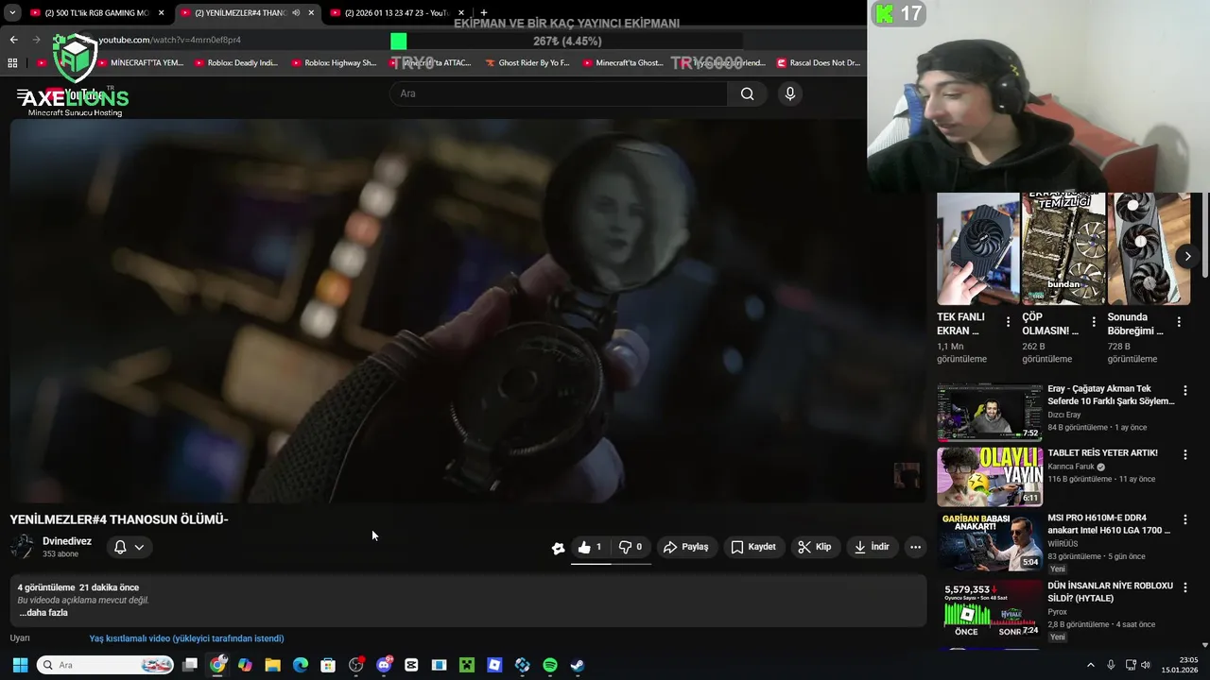The width and height of the screenshot is (1210, 680).
Task: Like the video with thumbs-up
Action: pos(590,547)
